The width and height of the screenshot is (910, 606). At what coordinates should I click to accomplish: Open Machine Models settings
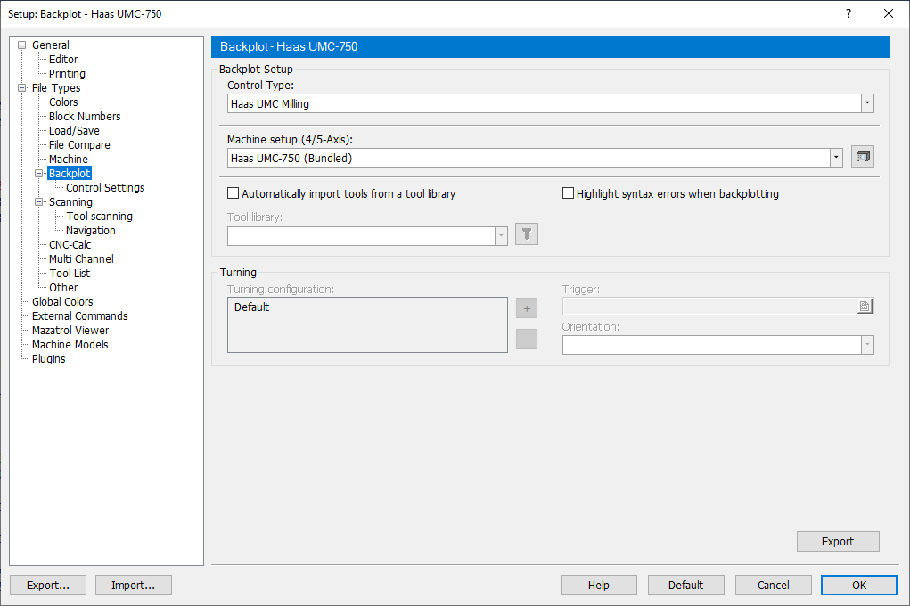(70, 344)
